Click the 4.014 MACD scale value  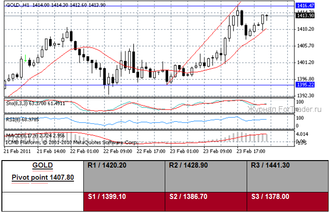[302, 134]
